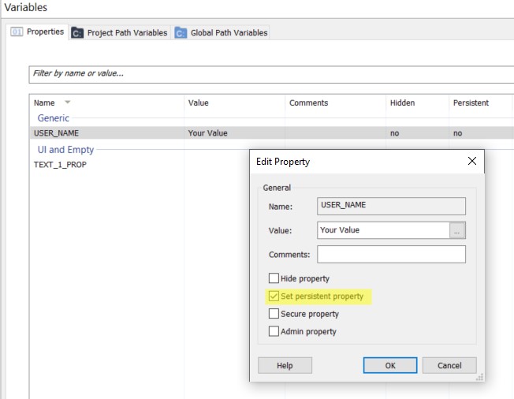Screen dimensions: 514x399
Task: Click into the Comments text field
Action: click(391, 254)
